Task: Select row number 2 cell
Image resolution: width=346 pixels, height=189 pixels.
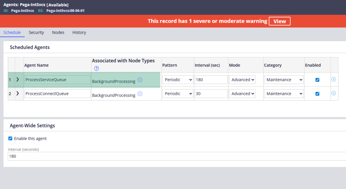Action: click(11, 93)
